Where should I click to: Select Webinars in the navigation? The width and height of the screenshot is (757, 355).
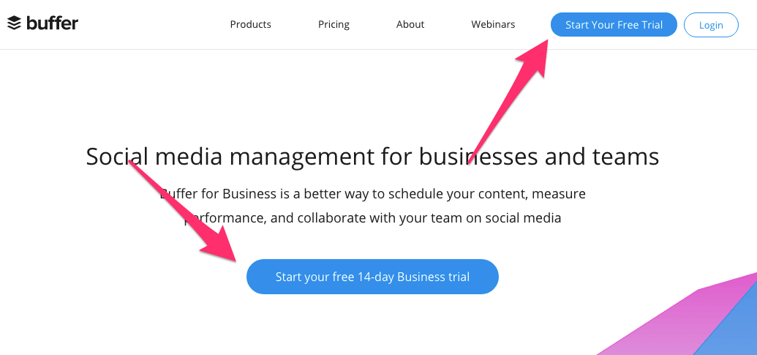tap(493, 24)
